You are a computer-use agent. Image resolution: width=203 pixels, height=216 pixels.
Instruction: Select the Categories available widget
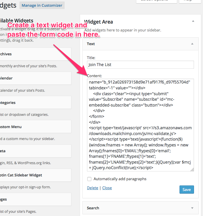point(35,102)
